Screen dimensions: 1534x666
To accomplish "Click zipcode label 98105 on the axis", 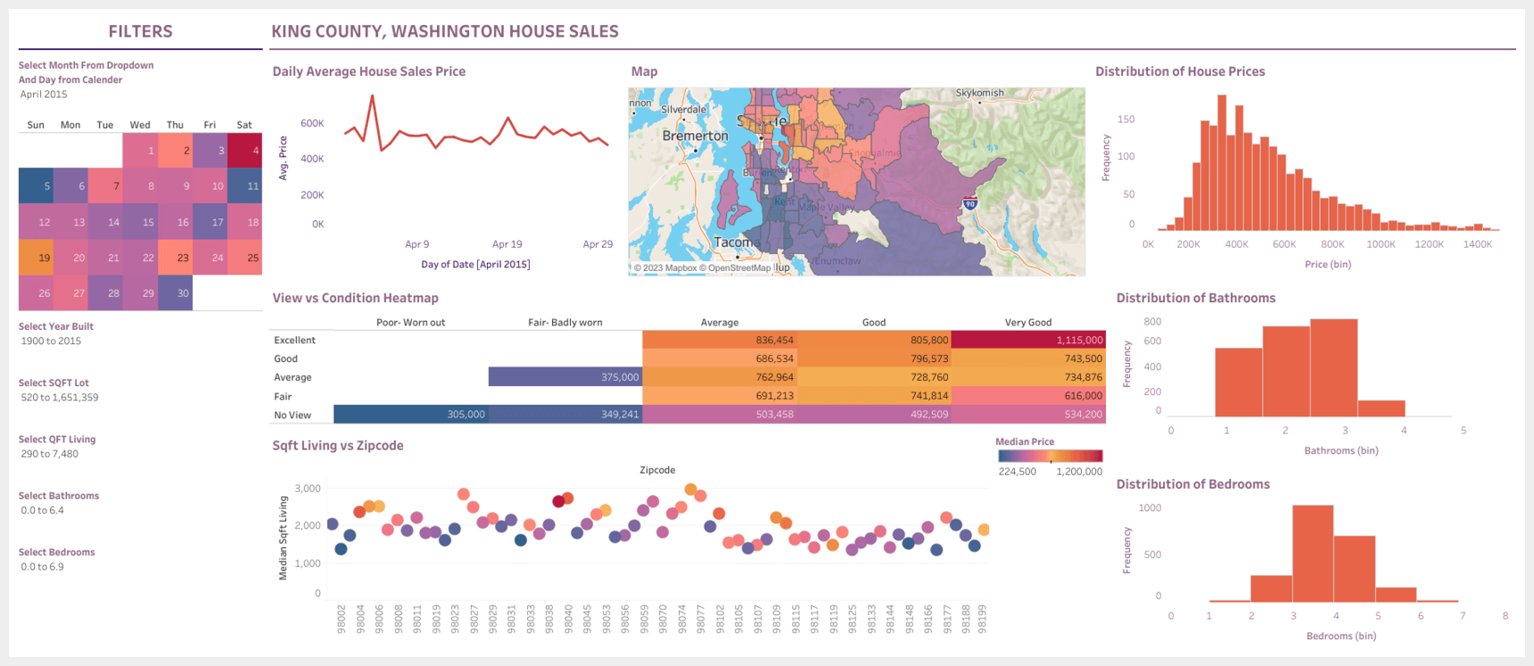I will [738, 619].
